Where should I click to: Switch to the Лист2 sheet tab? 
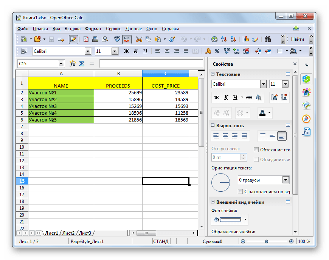pyautogui.click(x=68, y=233)
